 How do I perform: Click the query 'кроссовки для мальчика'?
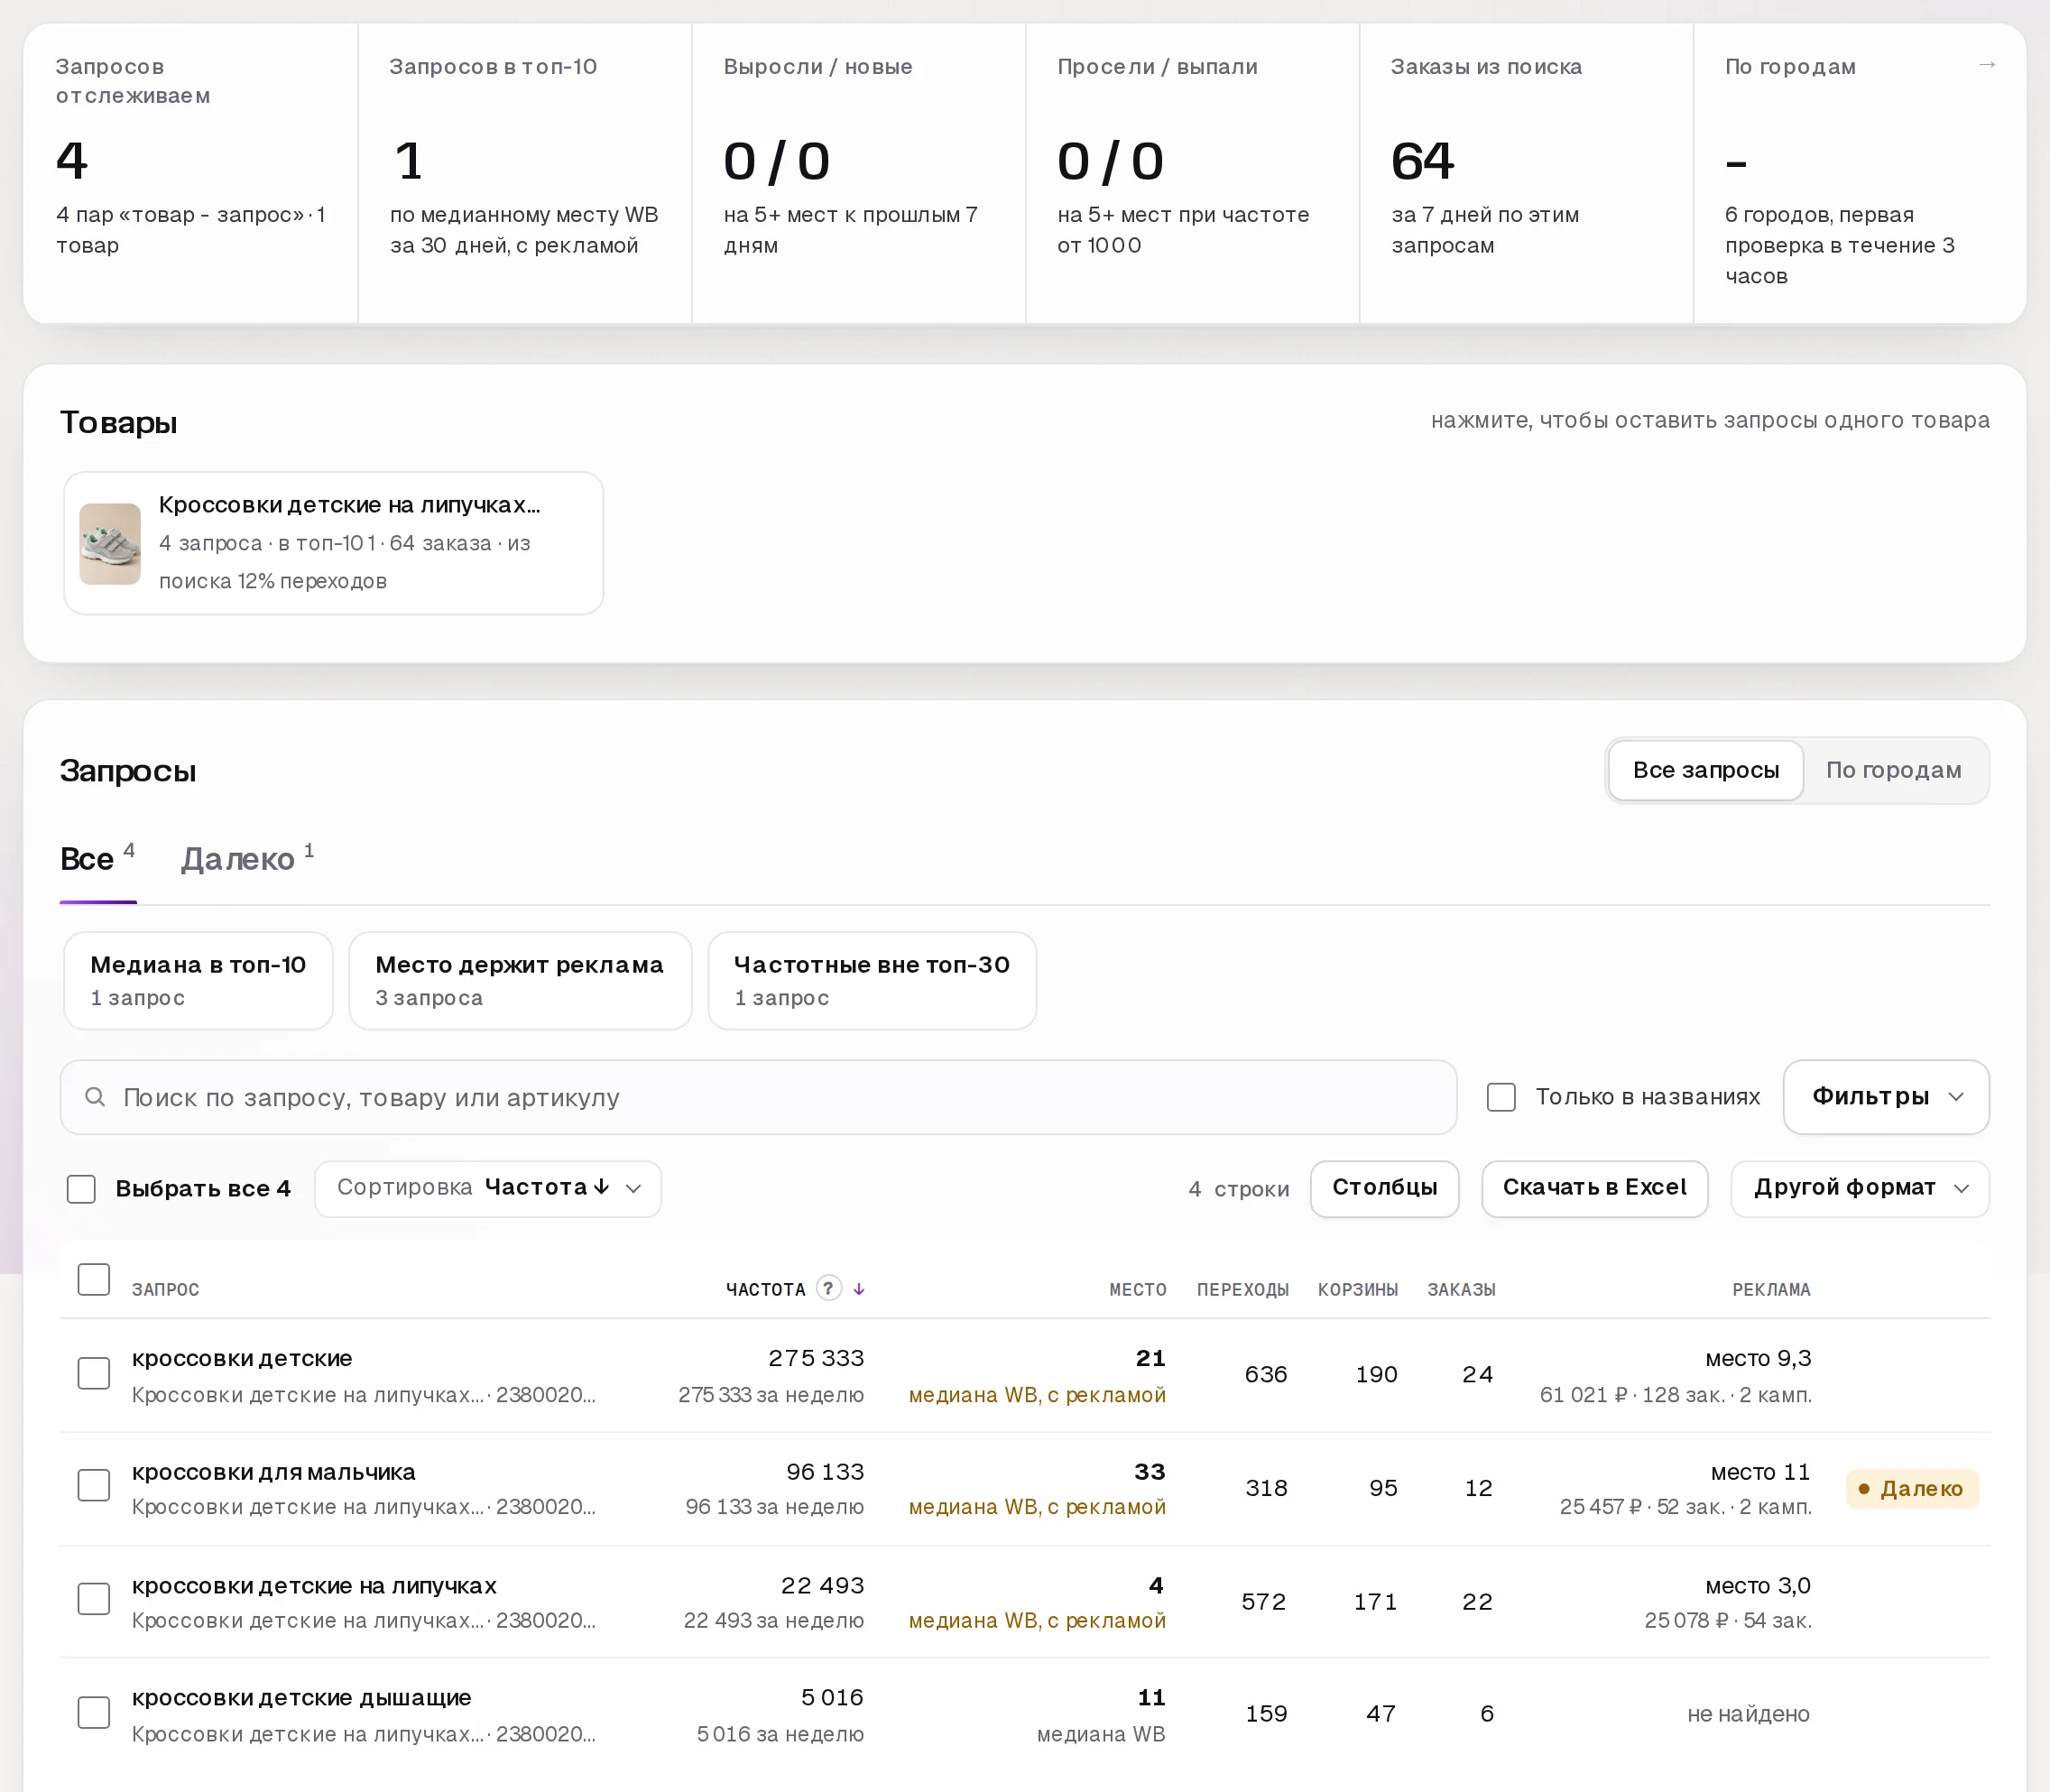tap(274, 1472)
